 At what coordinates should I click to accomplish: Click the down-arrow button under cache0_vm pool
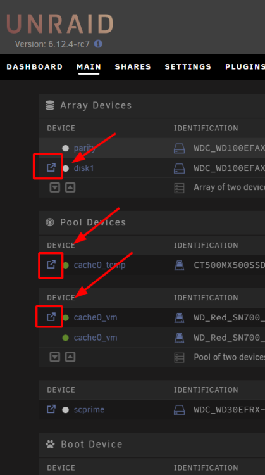[x=55, y=357]
